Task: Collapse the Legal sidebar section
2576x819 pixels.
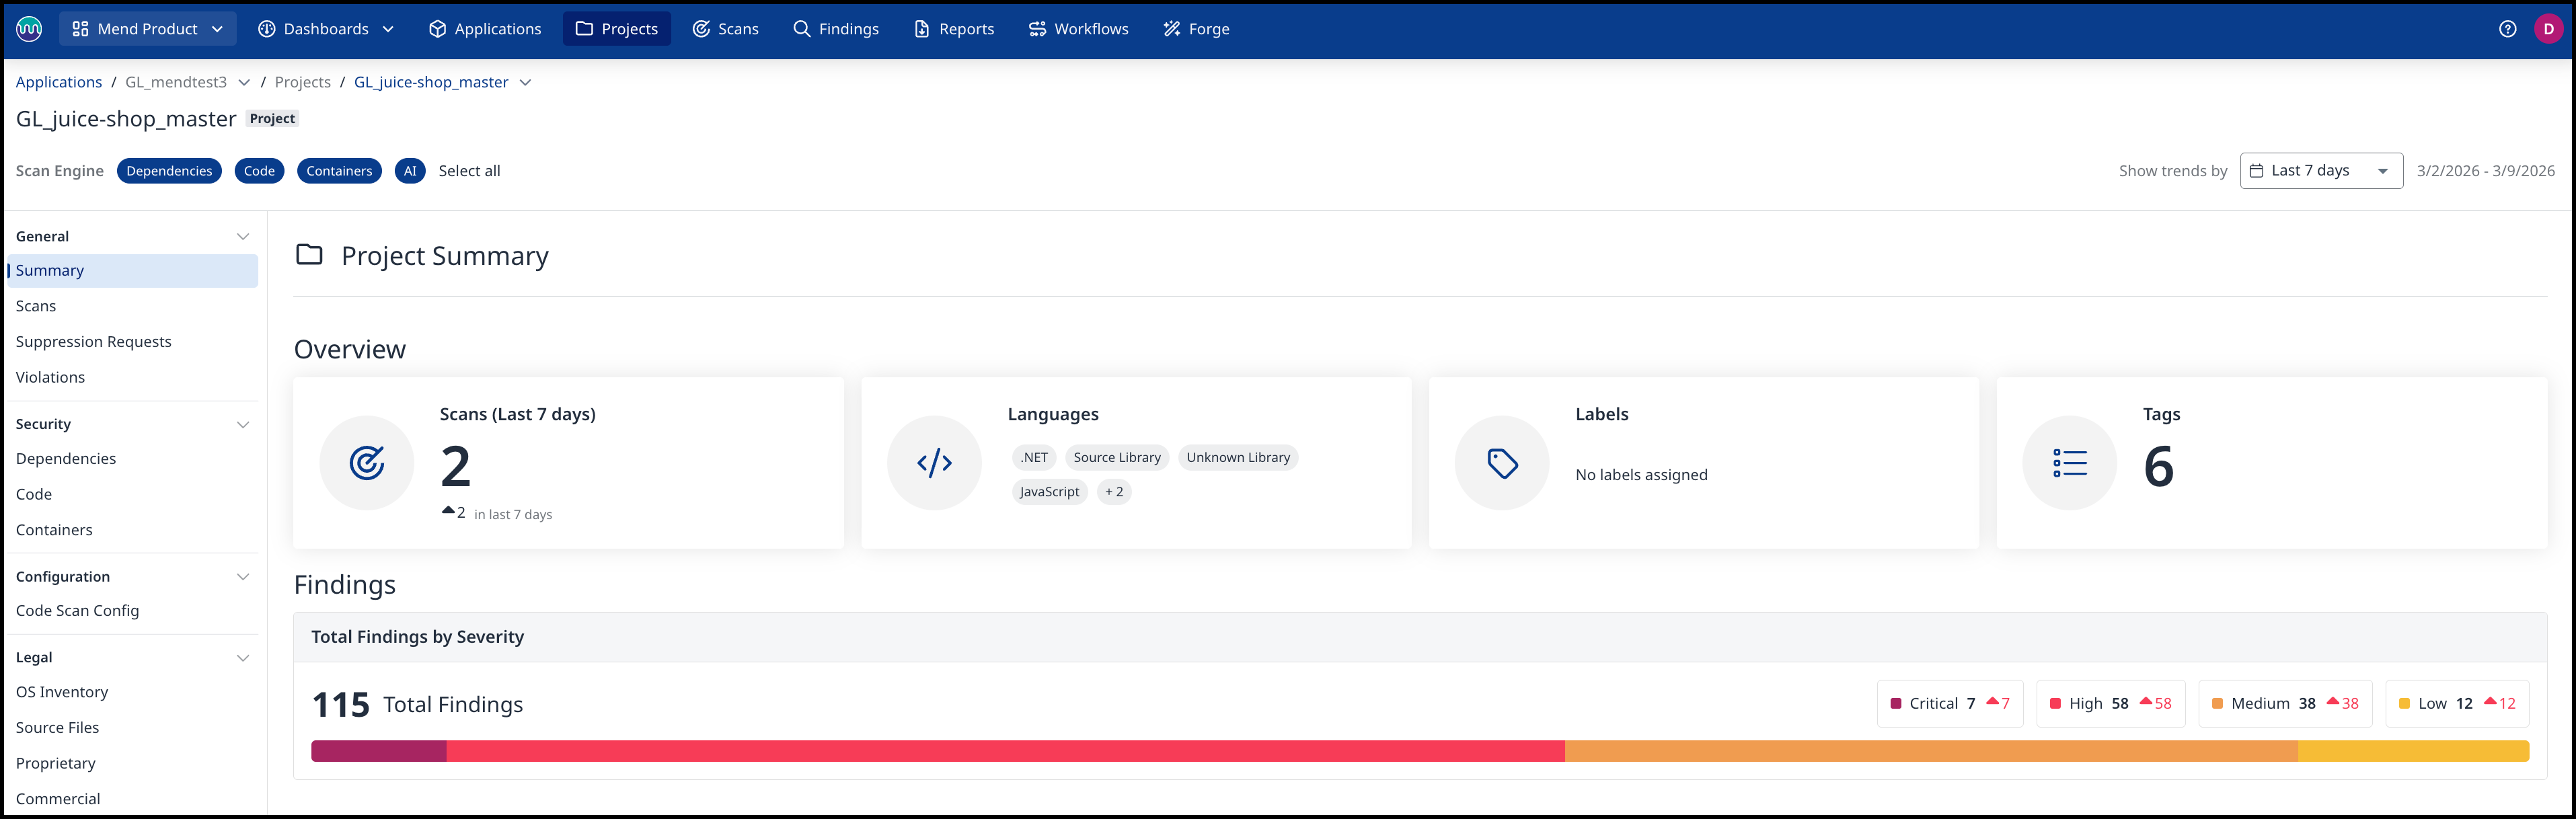Action: [x=242, y=658]
